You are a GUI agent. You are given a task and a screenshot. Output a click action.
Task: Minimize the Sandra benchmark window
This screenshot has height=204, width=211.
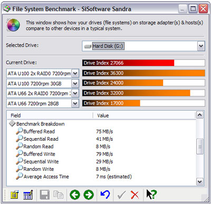click(x=183, y=9)
